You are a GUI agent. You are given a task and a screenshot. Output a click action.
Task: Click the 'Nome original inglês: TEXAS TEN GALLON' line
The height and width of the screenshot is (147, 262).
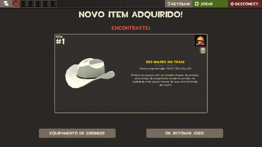tap(165, 69)
